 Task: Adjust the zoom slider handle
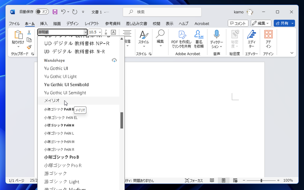click(262, 181)
